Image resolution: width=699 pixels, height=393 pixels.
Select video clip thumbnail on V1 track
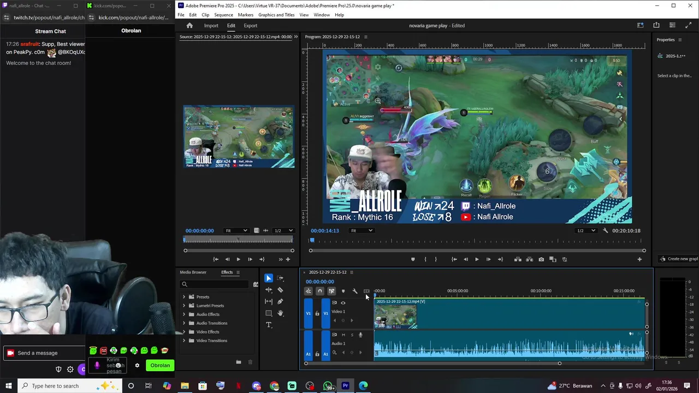coord(395,317)
